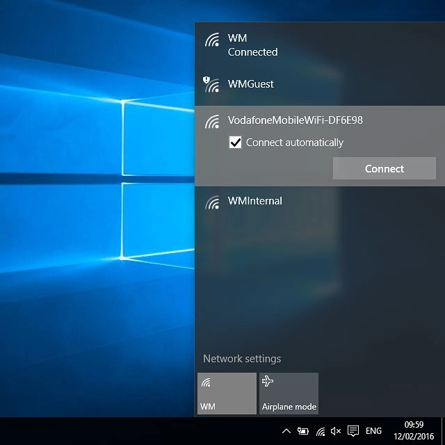Click the Show desktop strip at taskbar edge
The image size is (445, 445).
coord(442,431)
